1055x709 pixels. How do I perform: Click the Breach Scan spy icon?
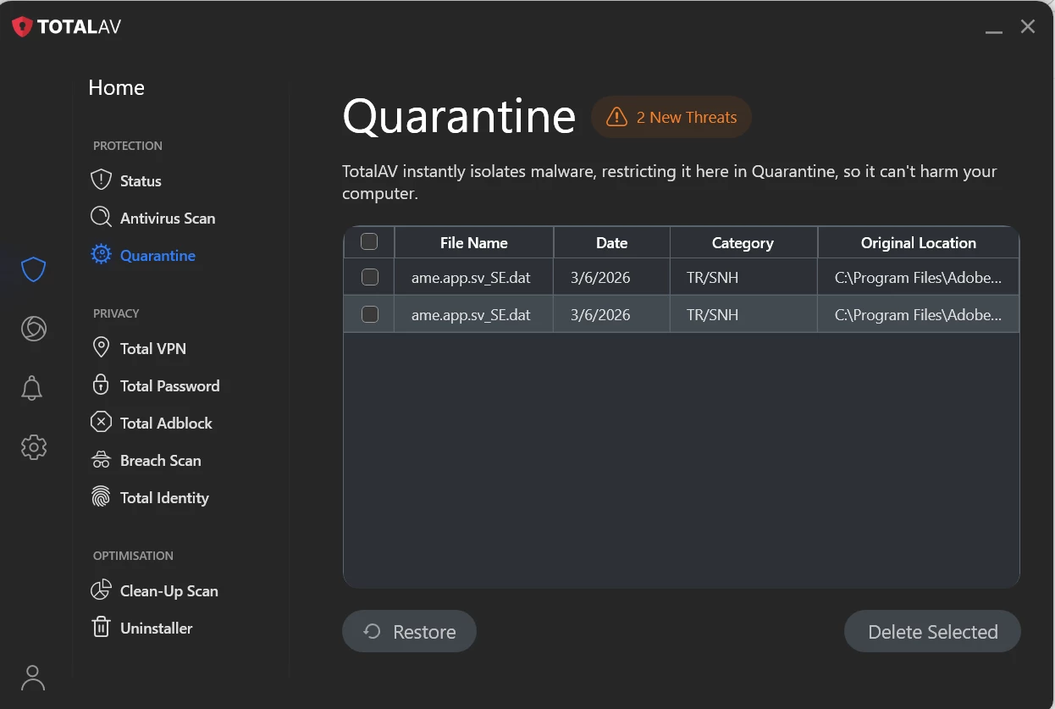101,460
